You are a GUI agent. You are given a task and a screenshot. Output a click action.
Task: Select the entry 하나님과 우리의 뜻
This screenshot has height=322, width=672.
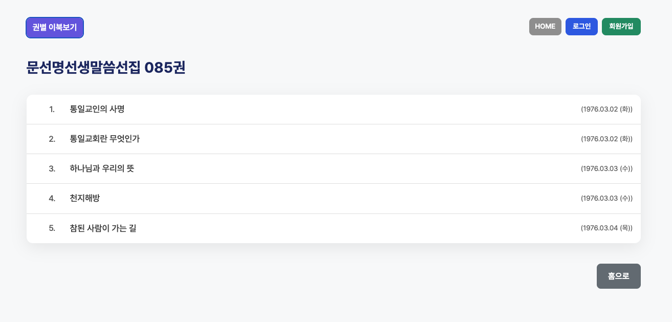[102, 168]
